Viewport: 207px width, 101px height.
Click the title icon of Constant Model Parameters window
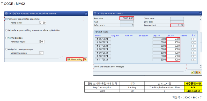[x=7, y=13]
